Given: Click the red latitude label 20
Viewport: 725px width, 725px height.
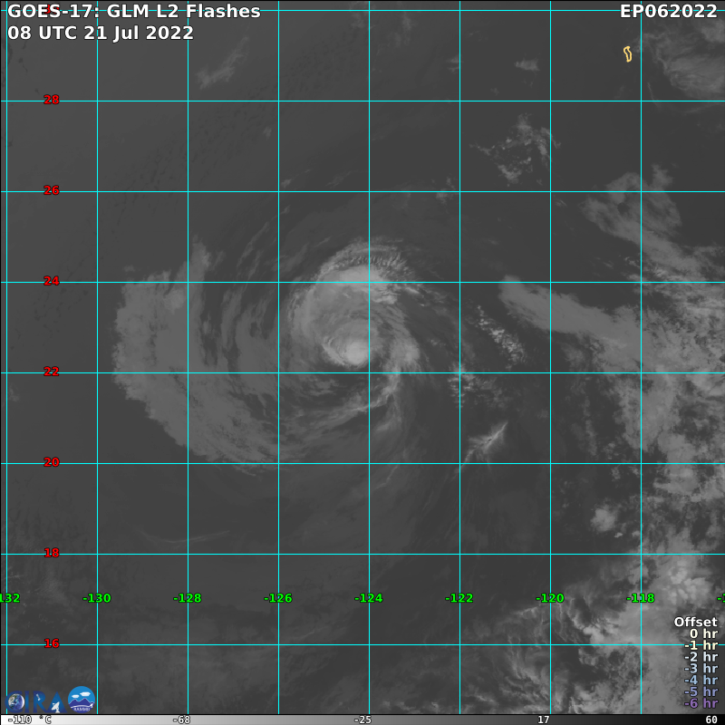Looking at the screenshot, I should coord(52,462).
